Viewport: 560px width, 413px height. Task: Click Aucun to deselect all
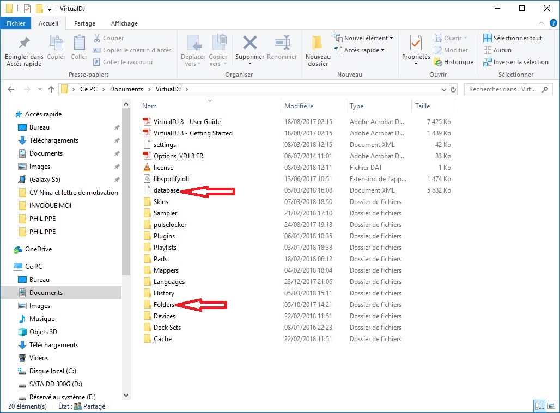coord(497,50)
